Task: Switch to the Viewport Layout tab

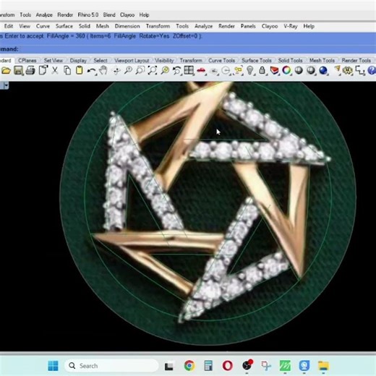Action: tap(132, 60)
